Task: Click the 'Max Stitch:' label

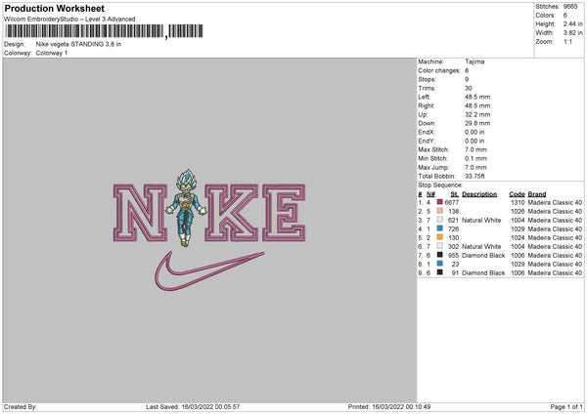Action: (433, 149)
